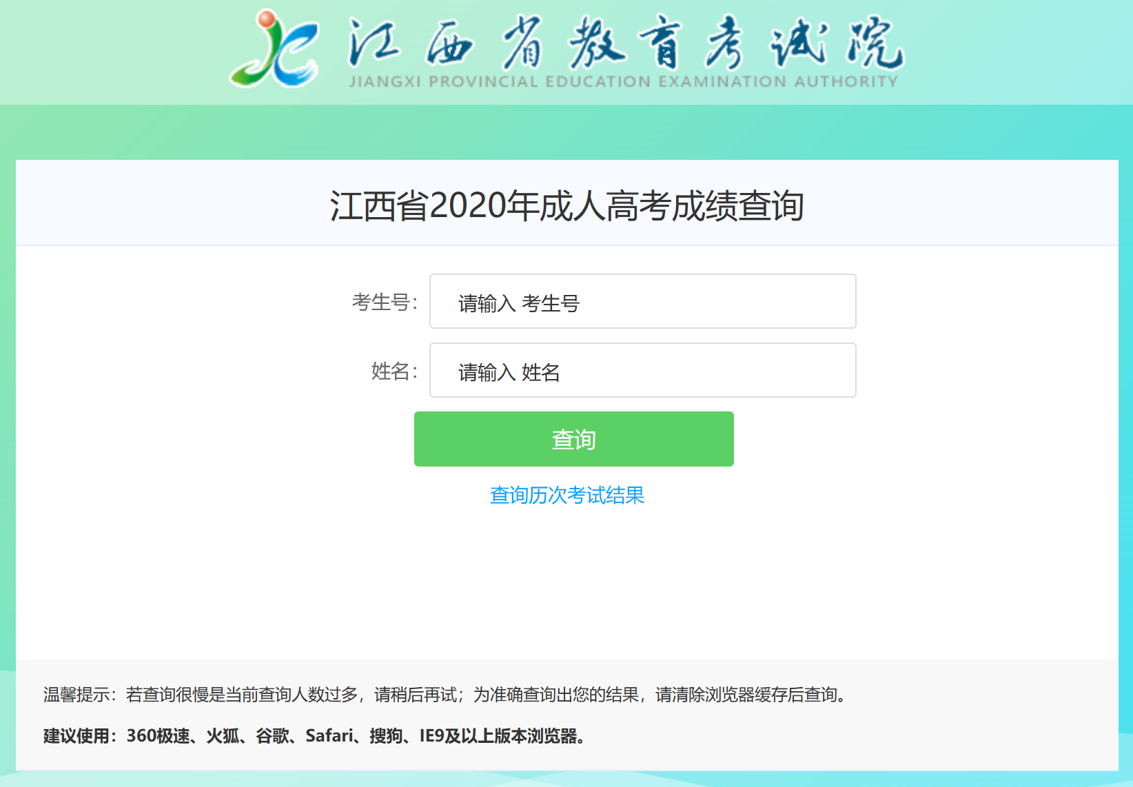Click 火狐 in the recommended browsers

[x=223, y=736]
